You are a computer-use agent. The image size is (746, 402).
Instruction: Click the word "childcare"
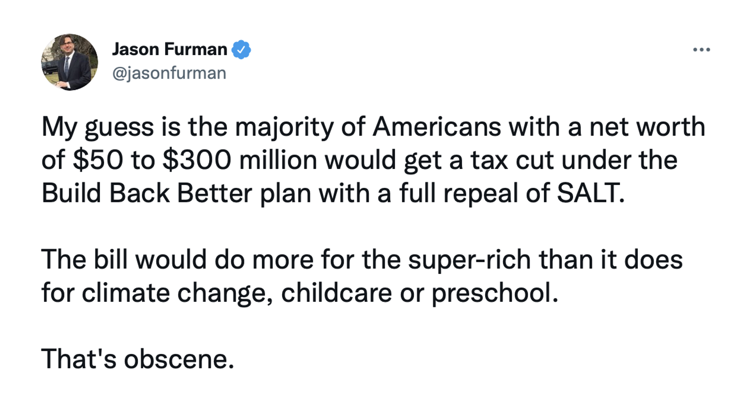pyautogui.click(x=336, y=293)
